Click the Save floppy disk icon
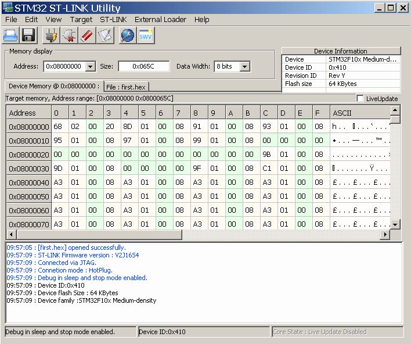 pos(29,35)
